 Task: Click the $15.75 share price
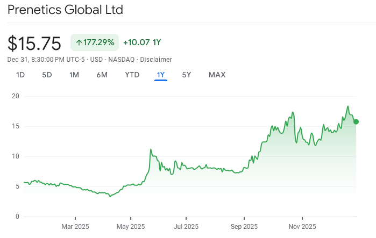coord(36,43)
